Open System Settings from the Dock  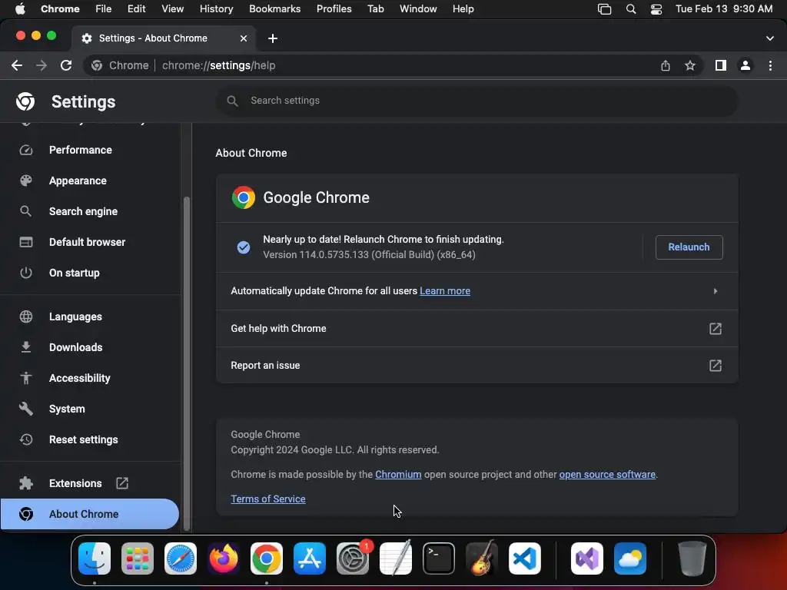(353, 559)
